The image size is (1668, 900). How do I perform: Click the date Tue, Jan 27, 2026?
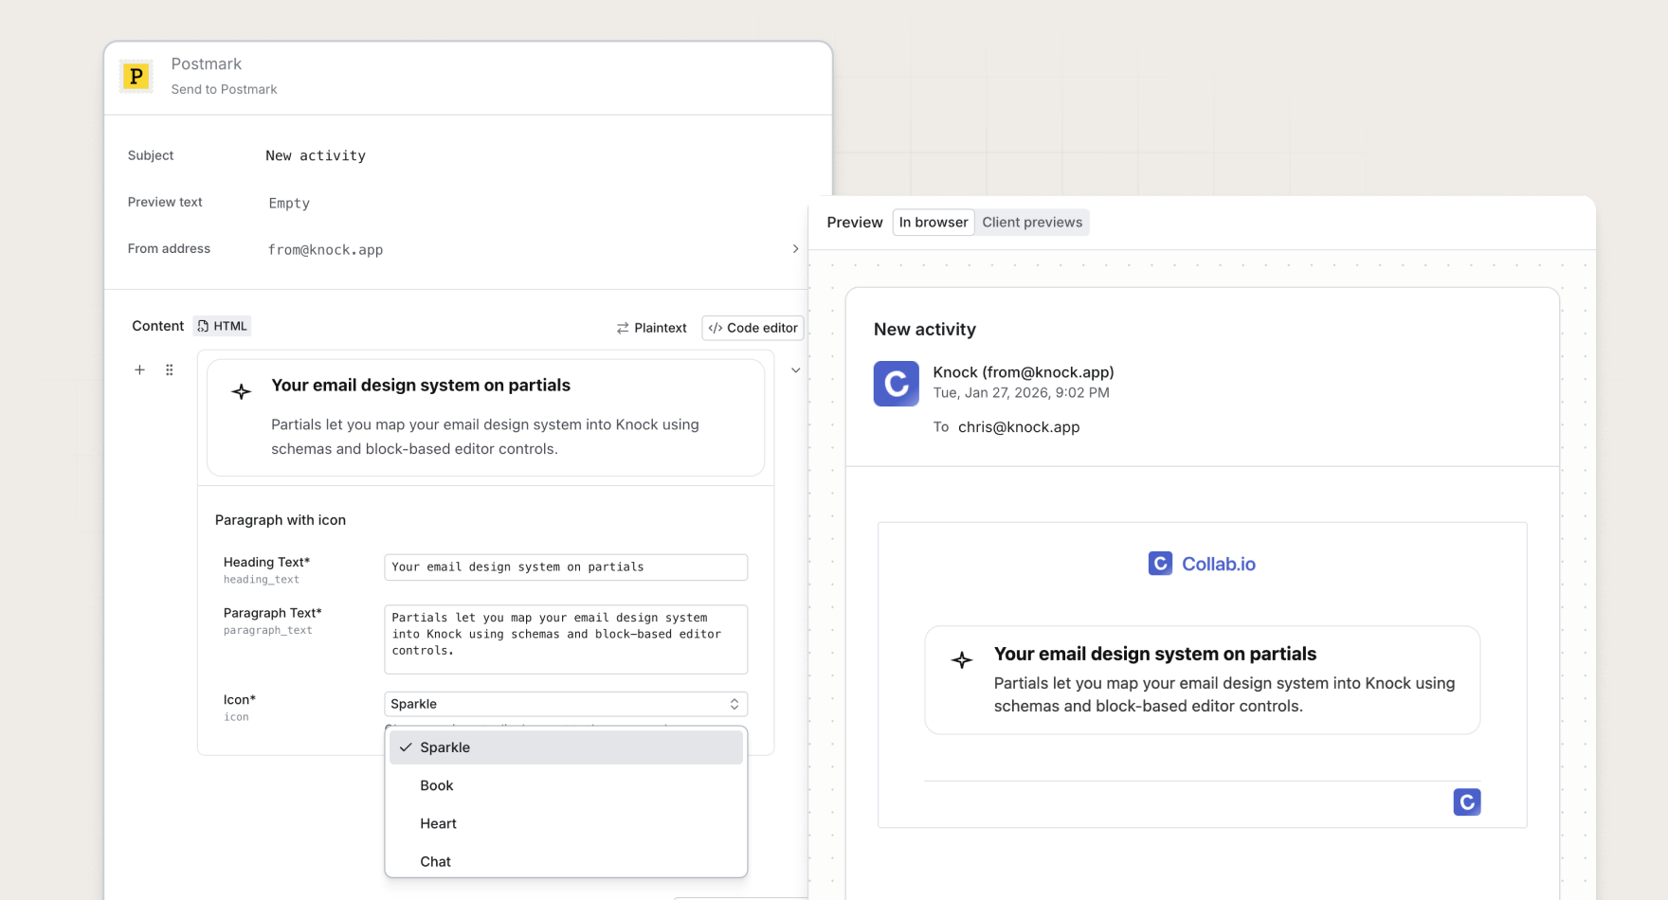pos(1022,392)
